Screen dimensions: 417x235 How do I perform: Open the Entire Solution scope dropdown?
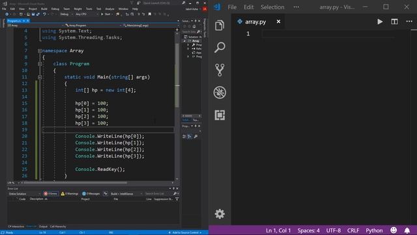coord(24,194)
